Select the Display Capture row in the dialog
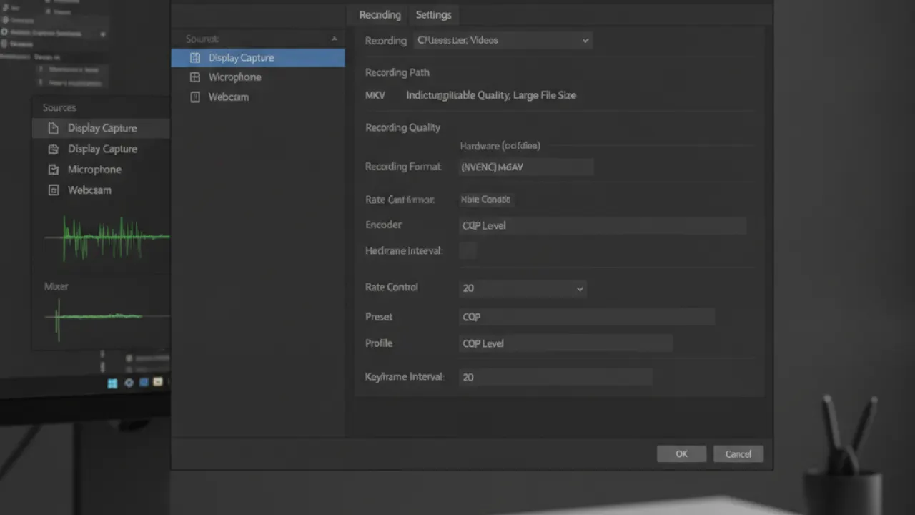 point(258,58)
